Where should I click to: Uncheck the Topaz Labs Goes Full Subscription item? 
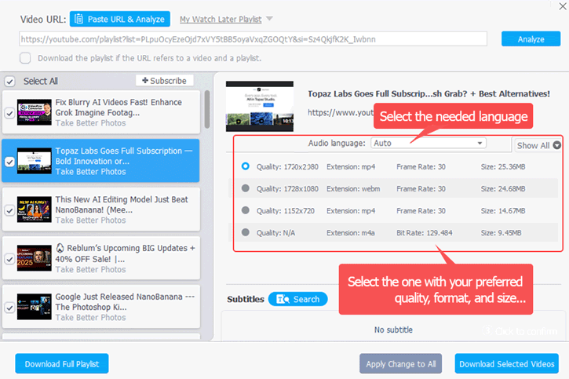tap(9, 162)
